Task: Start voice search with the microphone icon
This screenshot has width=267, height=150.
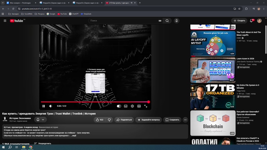Action: (x=176, y=21)
